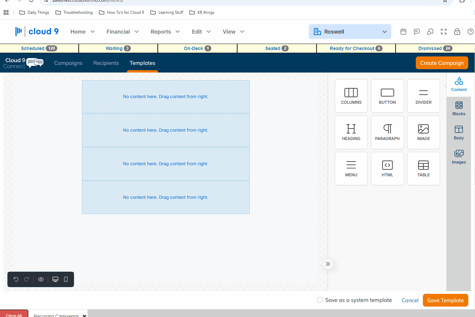Image resolution: width=475 pixels, height=317 pixels.
Task: Select the Menu content block
Action: tap(351, 169)
